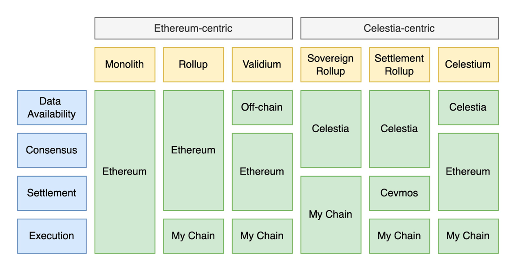Click the Validium column label
The height and width of the screenshot is (271, 516).
click(x=262, y=64)
